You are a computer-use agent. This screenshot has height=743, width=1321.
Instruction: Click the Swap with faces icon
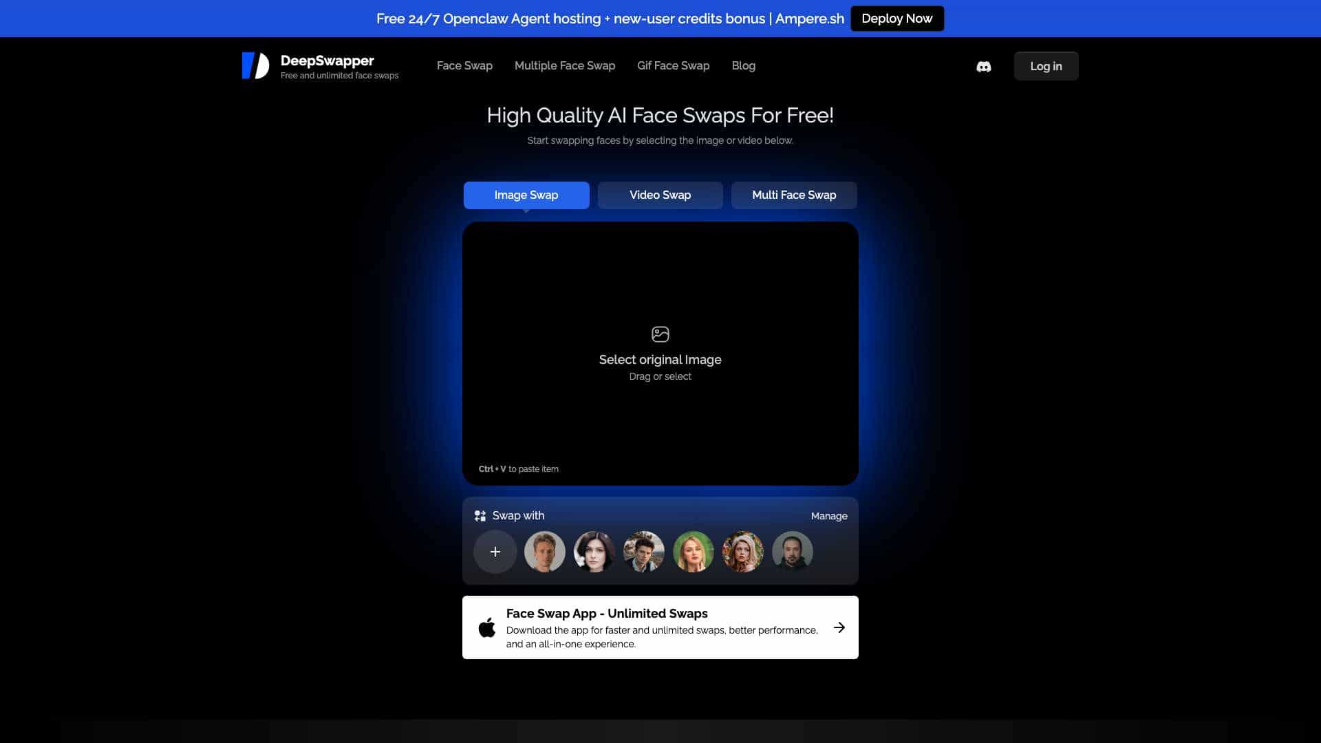[x=480, y=516]
